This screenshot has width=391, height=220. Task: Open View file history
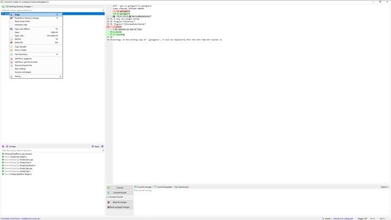(36, 54)
